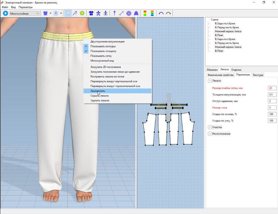Choose Расправить лекала на точке
278x214 pixels.
tap(117, 77)
